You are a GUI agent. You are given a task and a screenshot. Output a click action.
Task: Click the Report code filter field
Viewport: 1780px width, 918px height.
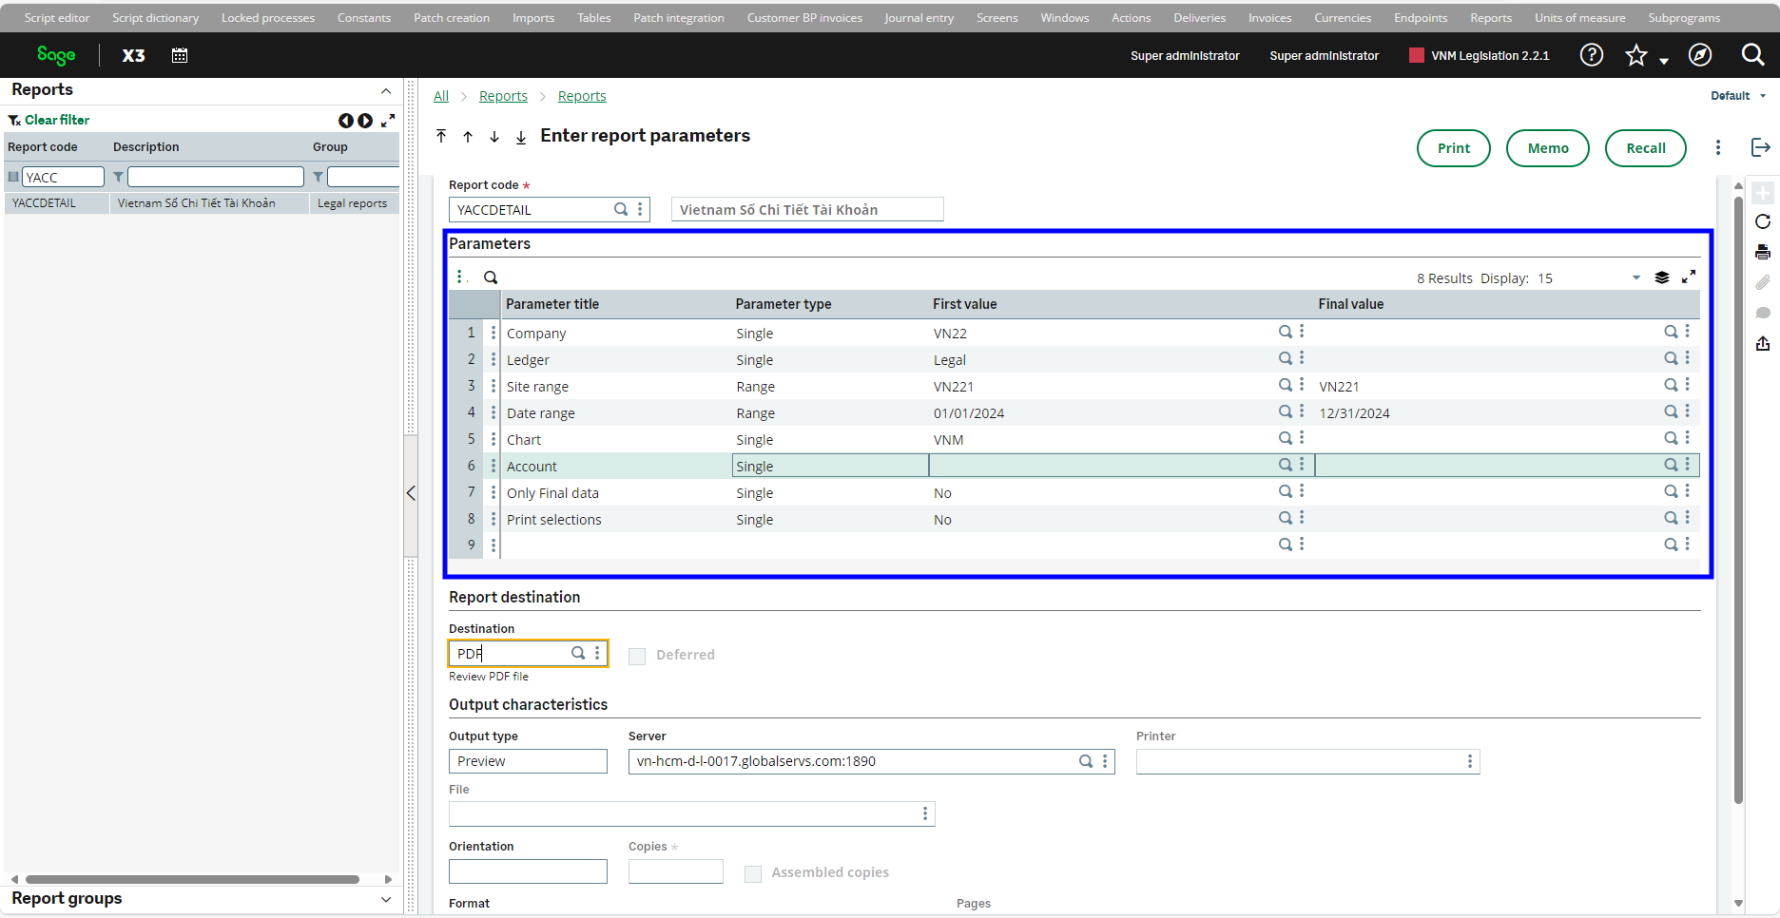[x=63, y=177]
